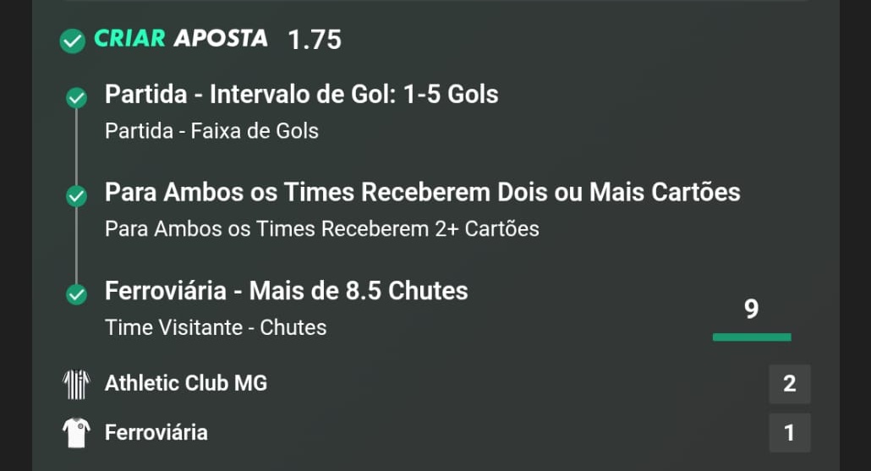The width and height of the screenshot is (871, 471).
Task: Click the shots count number 9
Action: pos(752,309)
